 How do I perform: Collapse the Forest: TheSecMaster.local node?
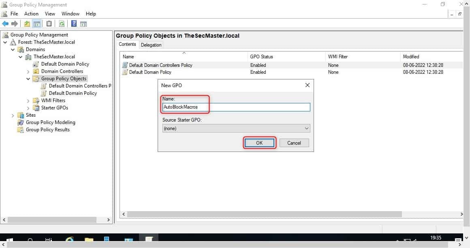(x=5, y=42)
